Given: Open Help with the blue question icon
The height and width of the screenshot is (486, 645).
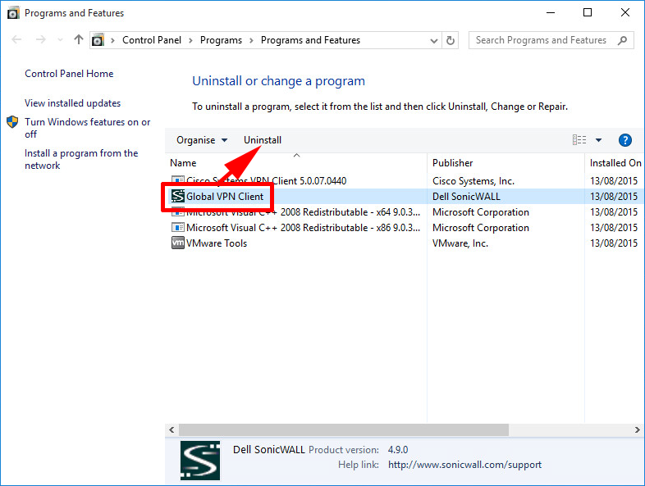Looking at the screenshot, I should 624,140.
